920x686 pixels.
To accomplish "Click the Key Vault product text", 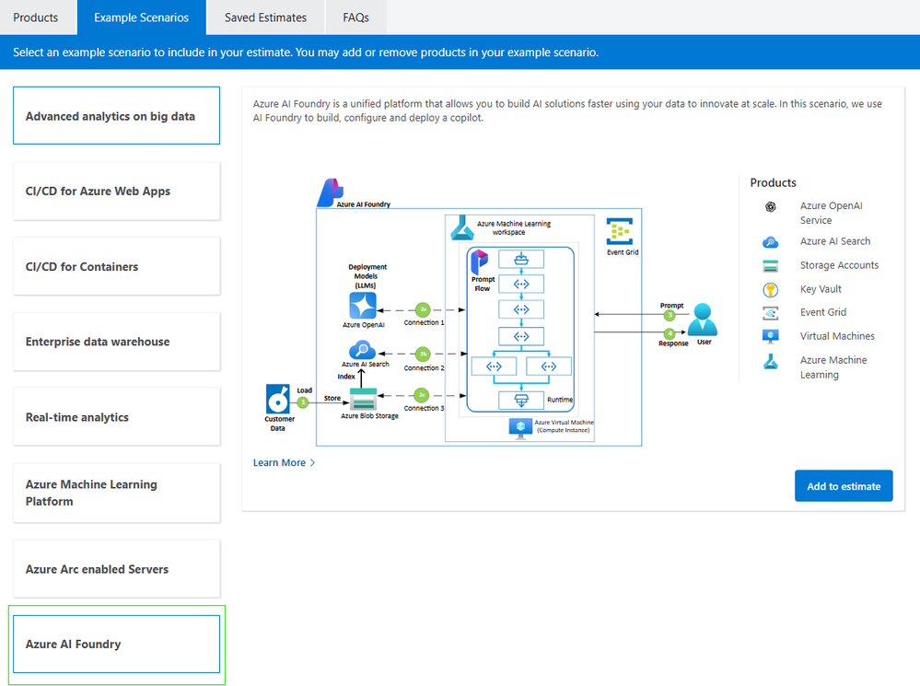I will coord(821,289).
